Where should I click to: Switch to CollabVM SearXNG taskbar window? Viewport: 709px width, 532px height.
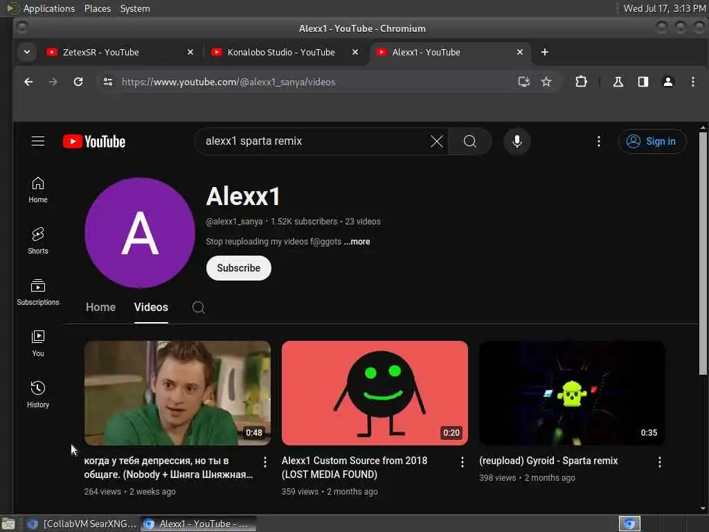(82, 524)
